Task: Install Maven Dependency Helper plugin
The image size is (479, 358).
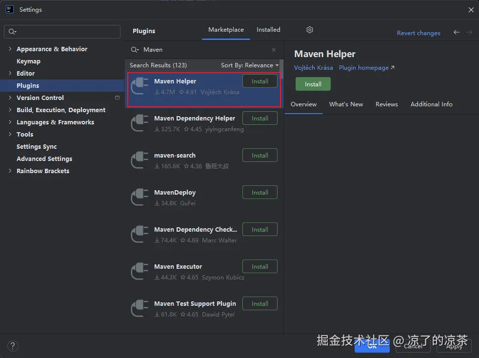Action: pos(260,118)
